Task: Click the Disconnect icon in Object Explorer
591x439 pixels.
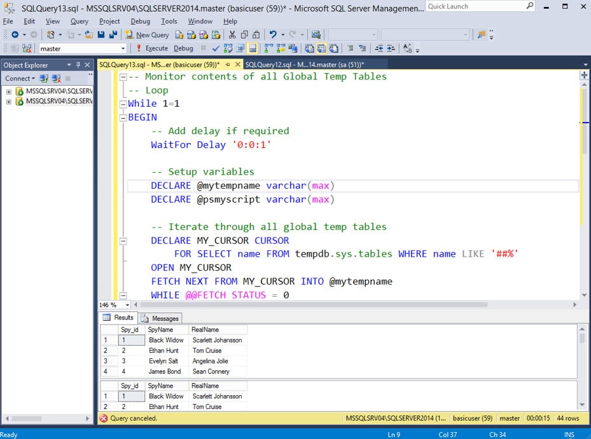Action: [56, 78]
